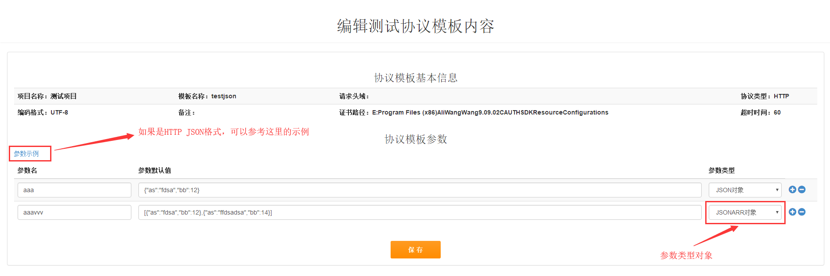Click the 参数示例 link
The height and width of the screenshot is (276, 830).
click(x=26, y=154)
